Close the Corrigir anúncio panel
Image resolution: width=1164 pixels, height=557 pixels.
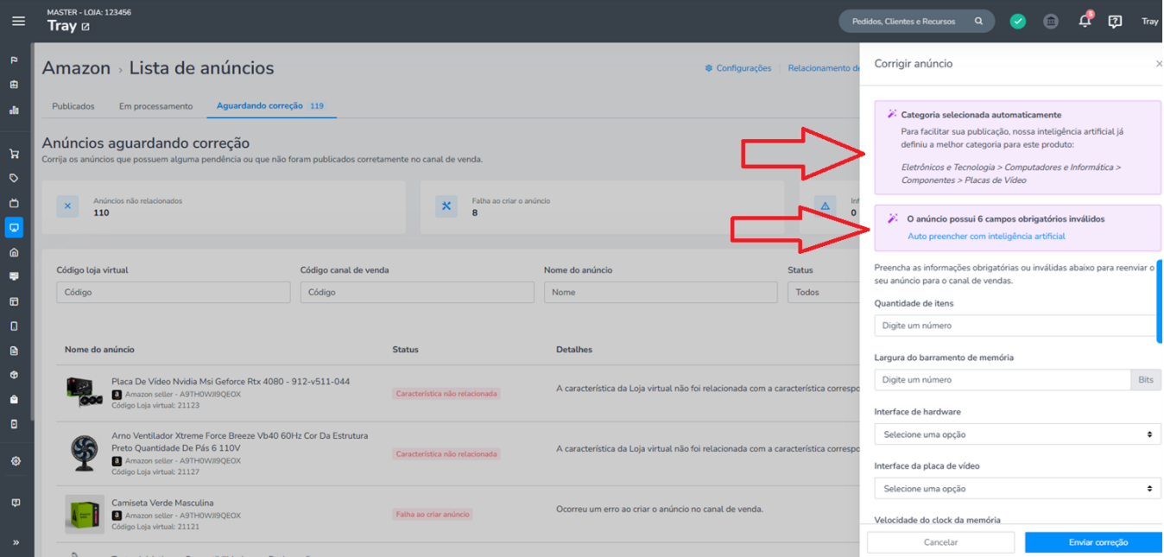click(1159, 64)
